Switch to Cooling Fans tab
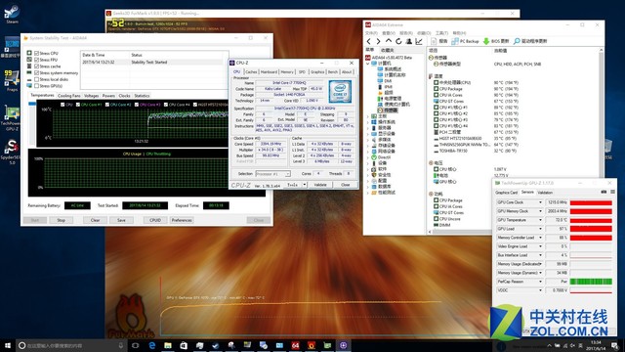 pyautogui.click(x=69, y=96)
